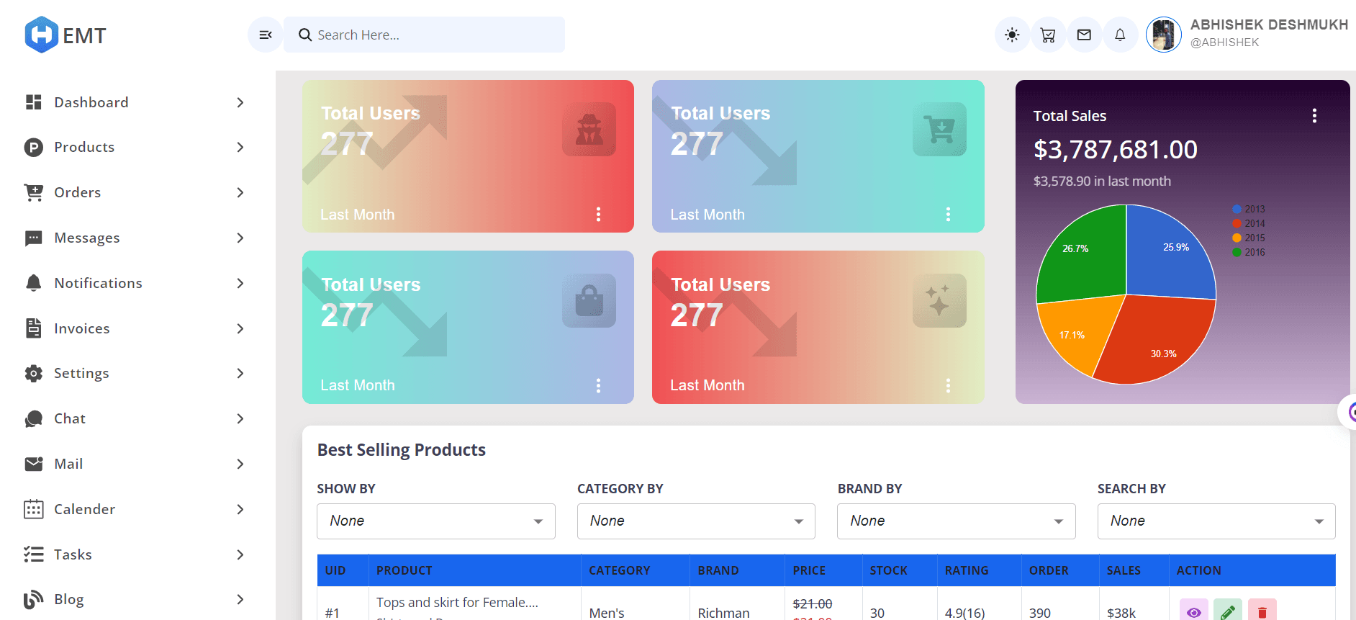Image resolution: width=1356 pixels, height=620 pixels.
Task: Click the search magnifier icon
Action: [305, 35]
